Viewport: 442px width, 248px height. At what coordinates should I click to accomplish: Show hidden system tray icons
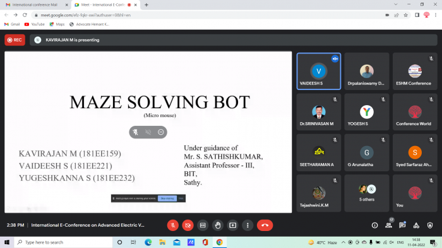[343, 242]
